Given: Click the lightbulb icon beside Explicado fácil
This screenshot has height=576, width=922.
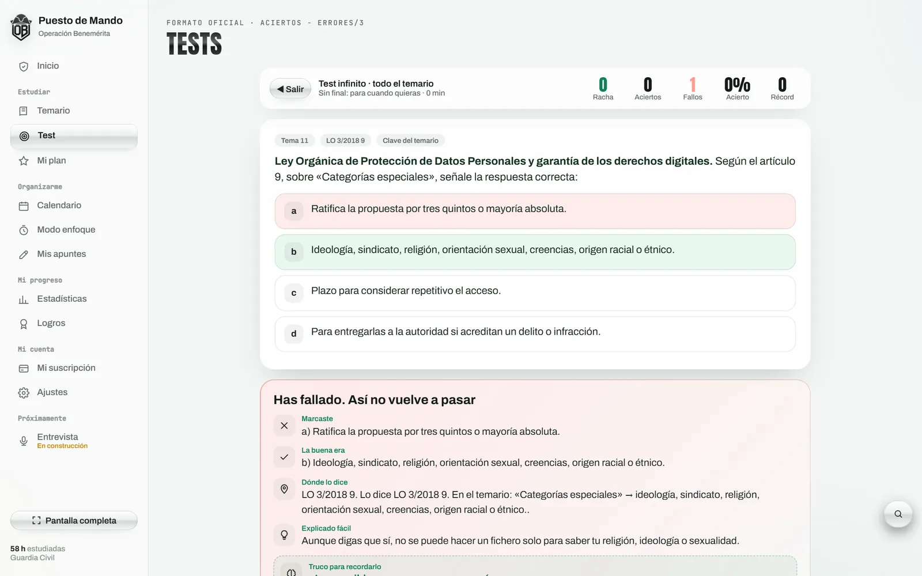Looking at the screenshot, I should [x=284, y=535].
